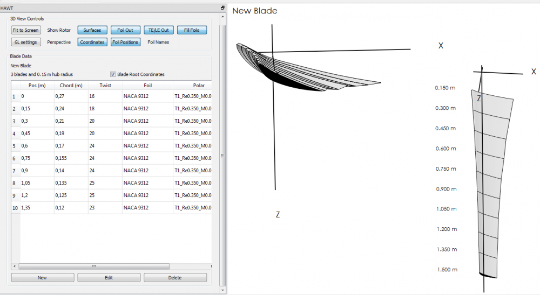The width and height of the screenshot is (540, 295).
Task: Select row 5 in the blade table
Action: [x=14, y=146]
